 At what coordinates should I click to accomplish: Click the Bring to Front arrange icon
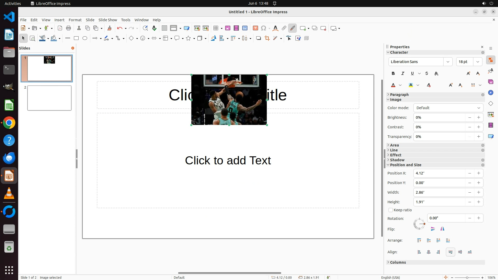pos(419,240)
